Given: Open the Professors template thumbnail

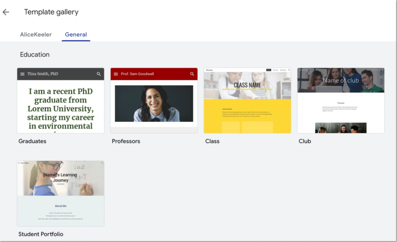Looking at the screenshot, I should click(x=154, y=100).
